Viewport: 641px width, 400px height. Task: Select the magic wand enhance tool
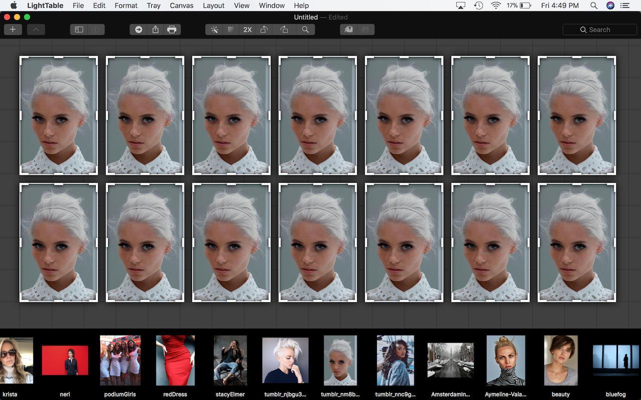coord(214,29)
